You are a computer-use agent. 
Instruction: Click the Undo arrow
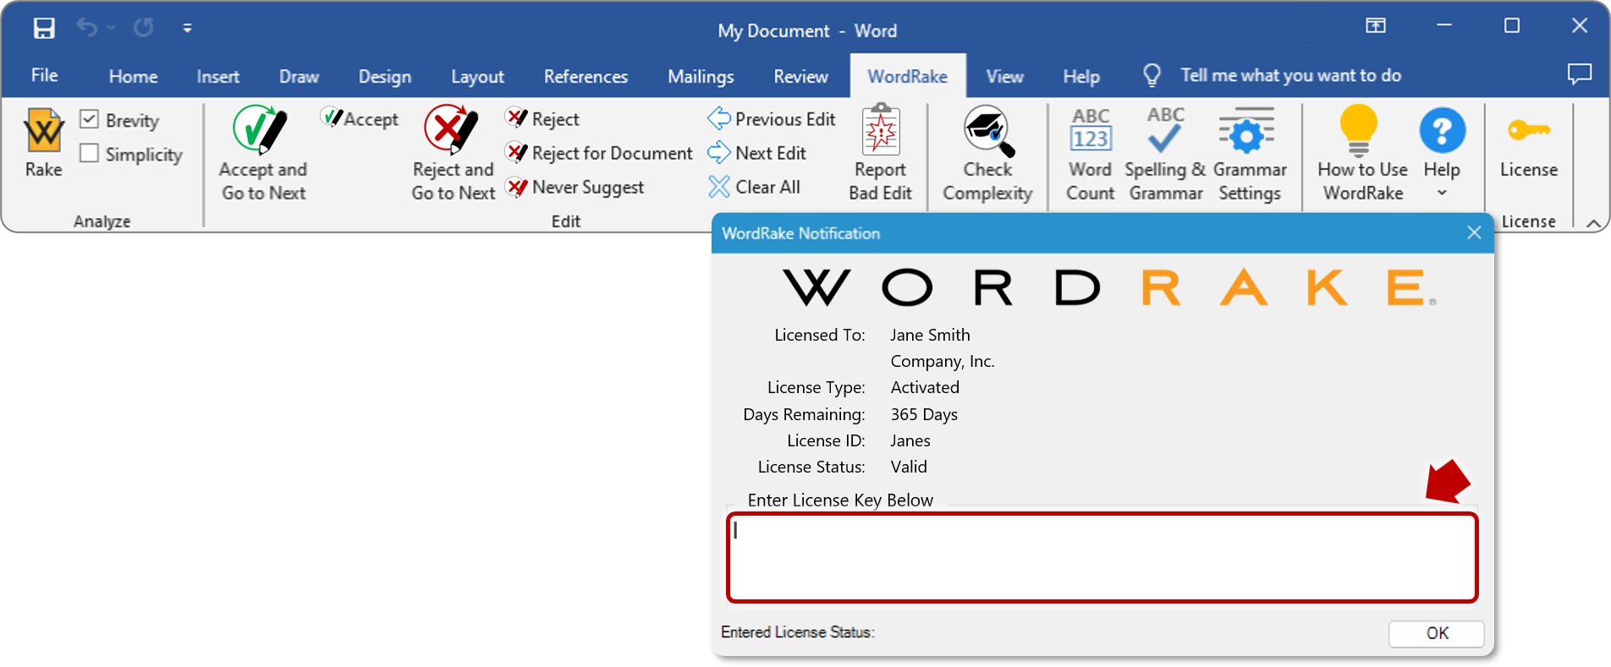pyautogui.click(x=86, y=28)
